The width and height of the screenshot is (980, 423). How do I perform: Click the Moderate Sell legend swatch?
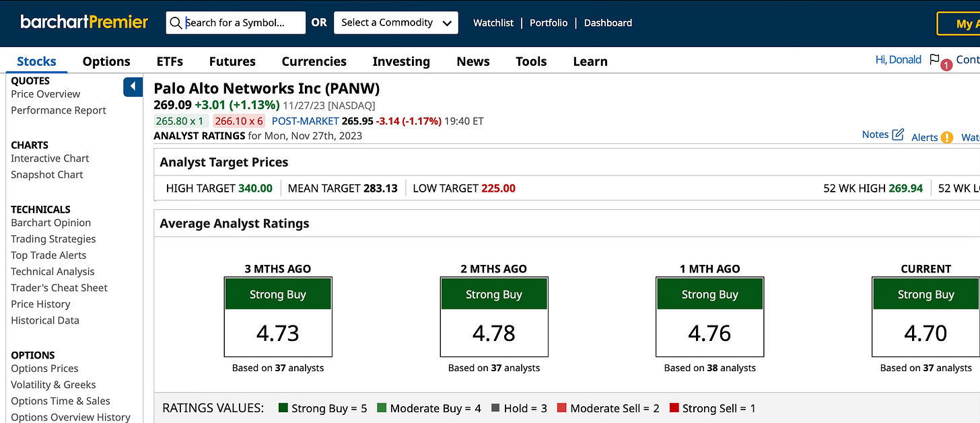[x=561, y=408]
